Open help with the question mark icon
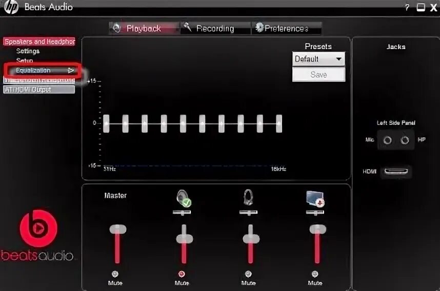This screenshot has width=440, height=291. click(407, 8)
